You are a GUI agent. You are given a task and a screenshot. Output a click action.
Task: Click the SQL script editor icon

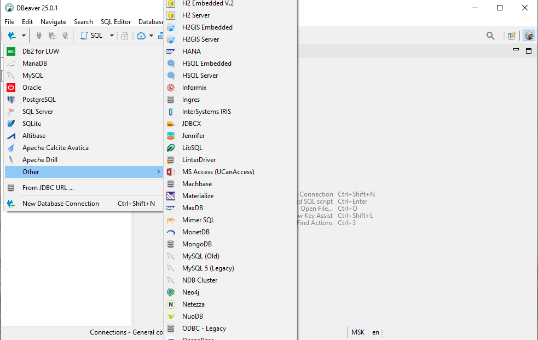tap(91, 36)
